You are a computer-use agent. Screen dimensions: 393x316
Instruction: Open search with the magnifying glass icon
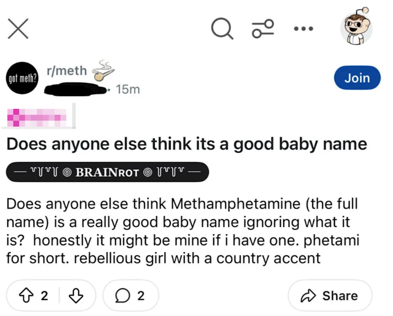tap(222, 29)
